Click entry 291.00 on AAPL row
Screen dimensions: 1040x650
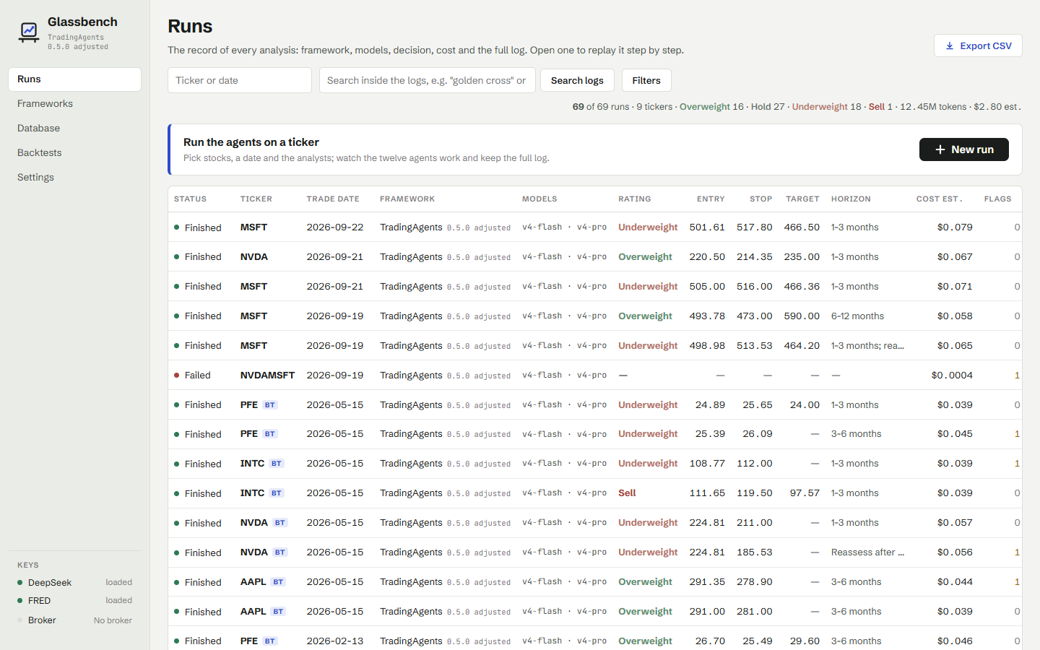coord(707,612)
